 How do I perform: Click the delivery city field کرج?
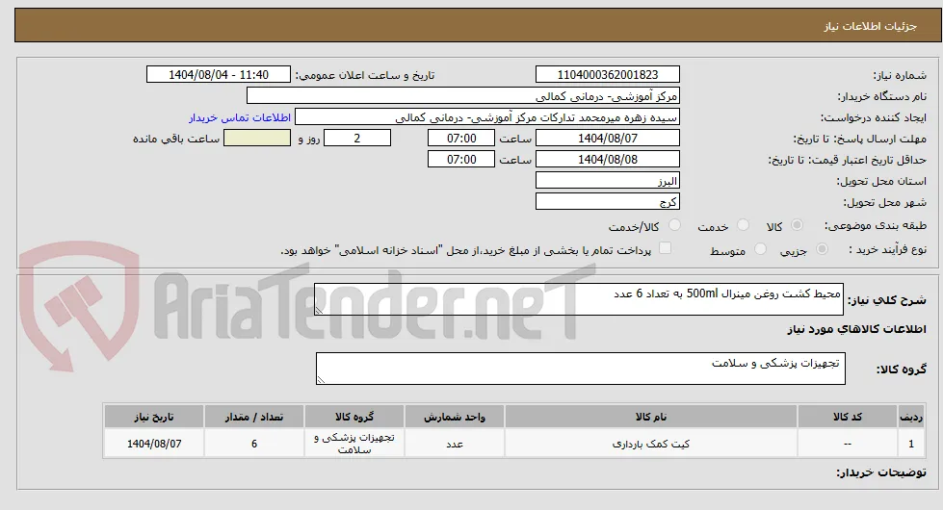pyautogui.click(x=608, y=202)
